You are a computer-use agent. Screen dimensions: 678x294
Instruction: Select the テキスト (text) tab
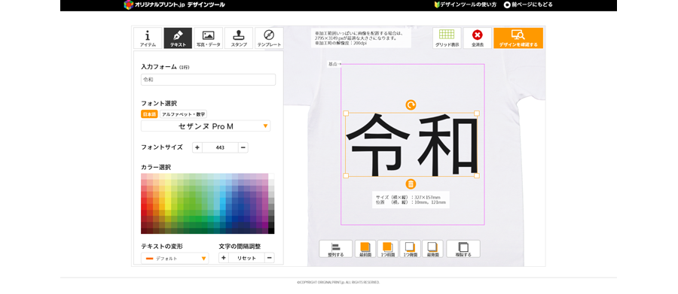(x=178, y=38)
